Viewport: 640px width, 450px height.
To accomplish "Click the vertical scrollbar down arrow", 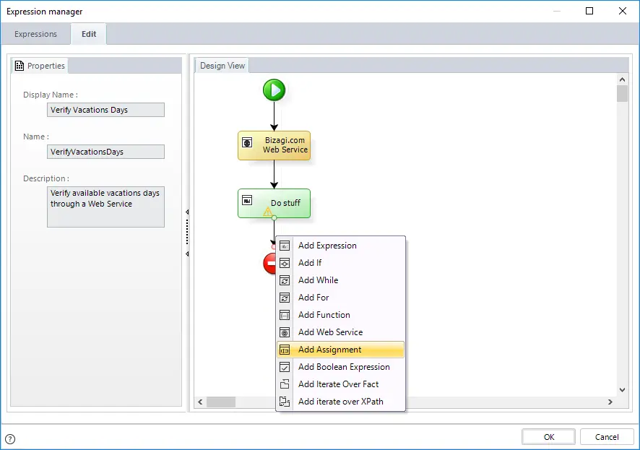I will (x=622, y=390).
